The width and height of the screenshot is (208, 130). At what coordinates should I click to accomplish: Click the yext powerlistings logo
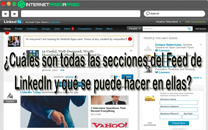150,124
